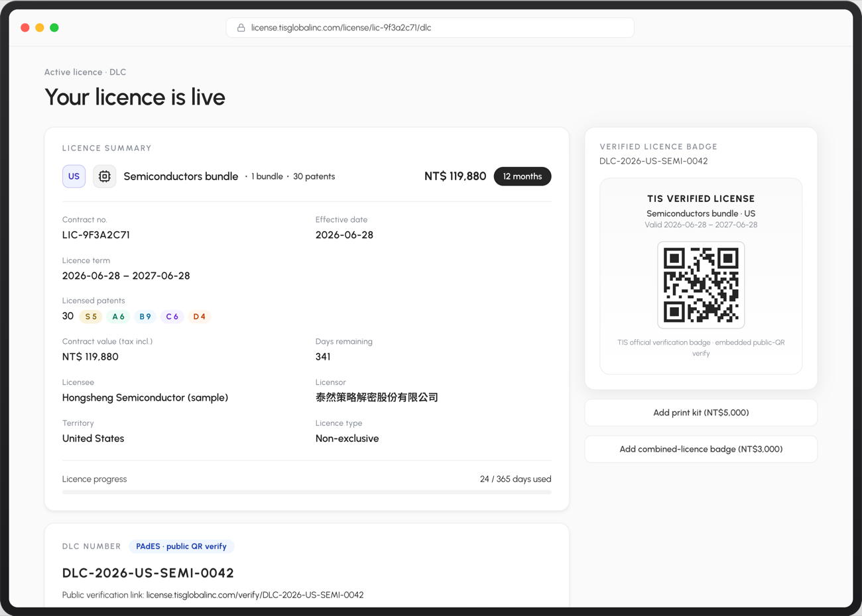Select the D4 patent tag
The height and width of the screenshot is (616, 862).
[x=199, y=317]
